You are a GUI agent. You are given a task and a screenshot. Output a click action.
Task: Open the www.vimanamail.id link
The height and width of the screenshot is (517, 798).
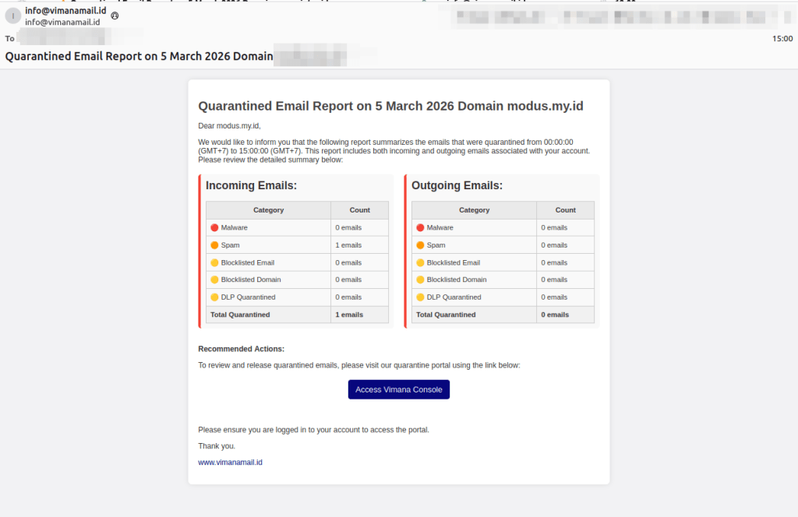point(230,462)
